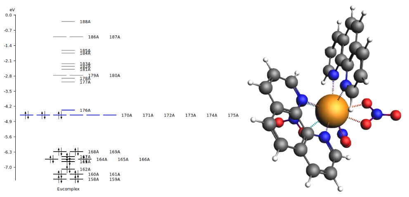Select the 169A orbital label
Image resolution: width=409 pixels, height=197 pixels.
(x=115, y=152)
